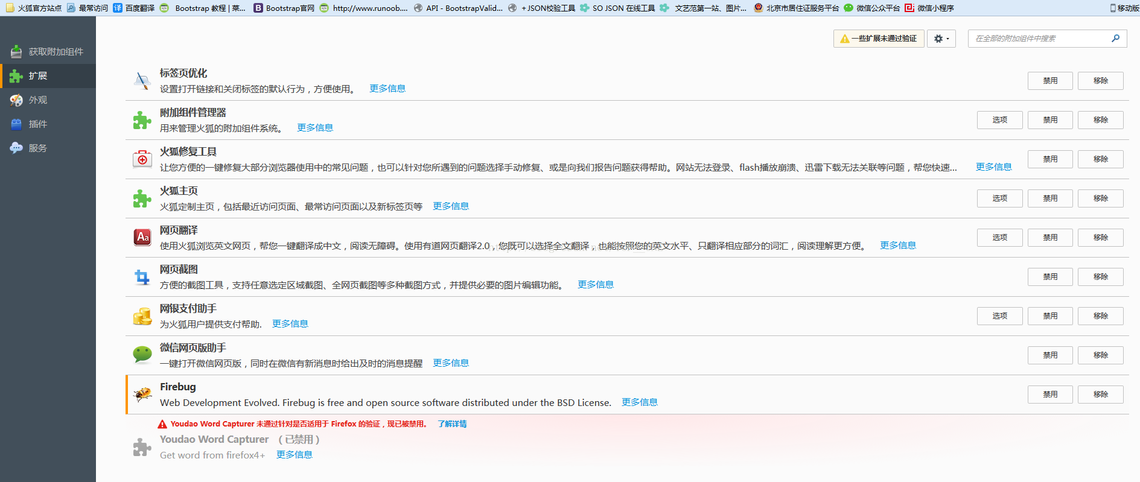Open 火狐官方站点 bookmark folder

coord(34,8)
